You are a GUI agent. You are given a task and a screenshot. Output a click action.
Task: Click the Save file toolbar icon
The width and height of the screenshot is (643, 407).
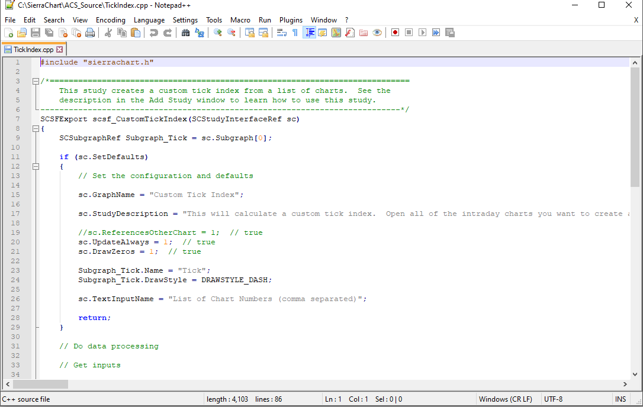(x=36, y=33)
